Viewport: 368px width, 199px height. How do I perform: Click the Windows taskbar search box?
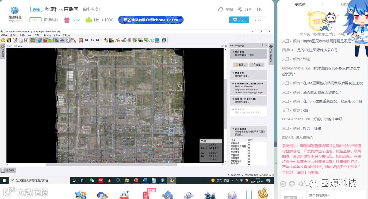pyautogui.click(x=39, y=180)
